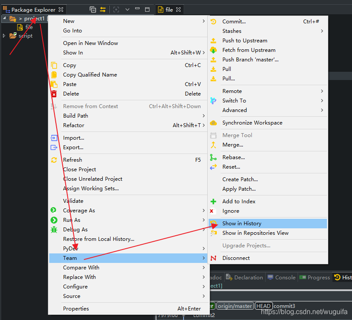Click the green Add to Index icon
The height and width of the screenshot is (320, 352).
click(213, 202)
